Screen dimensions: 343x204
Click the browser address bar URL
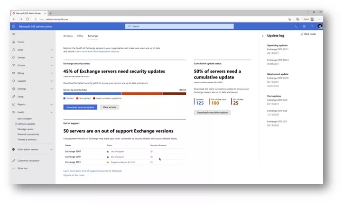pos(54,19)
